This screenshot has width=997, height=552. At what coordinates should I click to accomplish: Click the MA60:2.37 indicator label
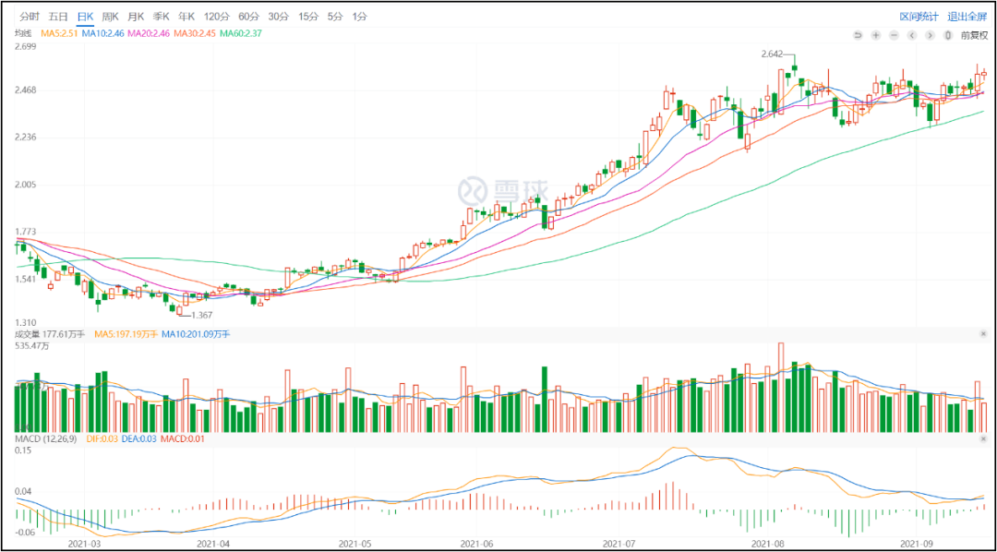pyautogui.click(x=240, y=33)
